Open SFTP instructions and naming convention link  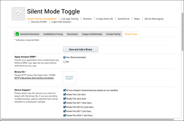point(34,78)
